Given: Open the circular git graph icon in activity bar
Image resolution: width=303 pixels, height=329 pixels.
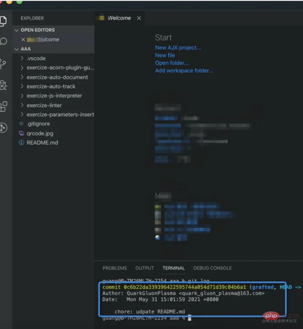Looking at the screenshot, I should click(3, 128).
